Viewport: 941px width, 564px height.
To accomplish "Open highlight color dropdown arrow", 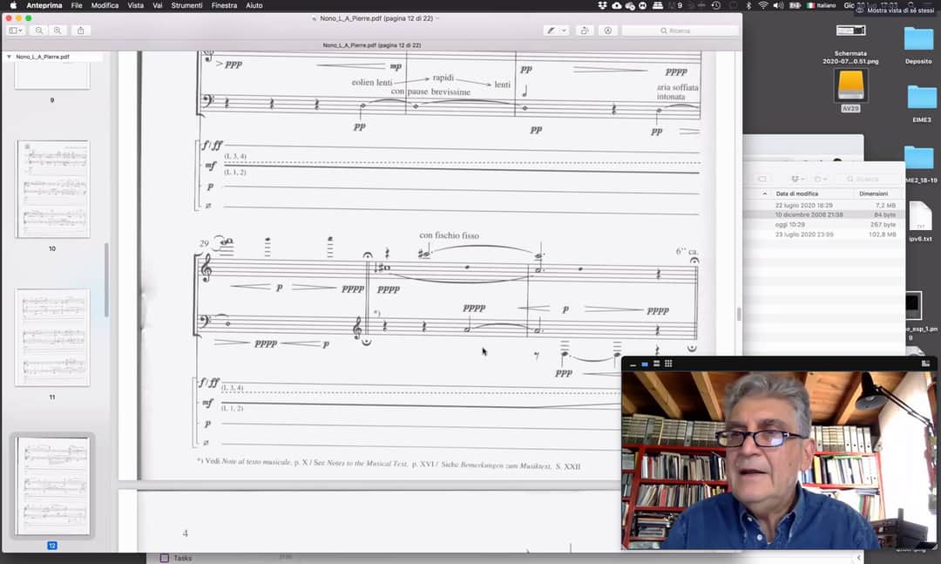I will pyautogui.click(x=564, y=30).
